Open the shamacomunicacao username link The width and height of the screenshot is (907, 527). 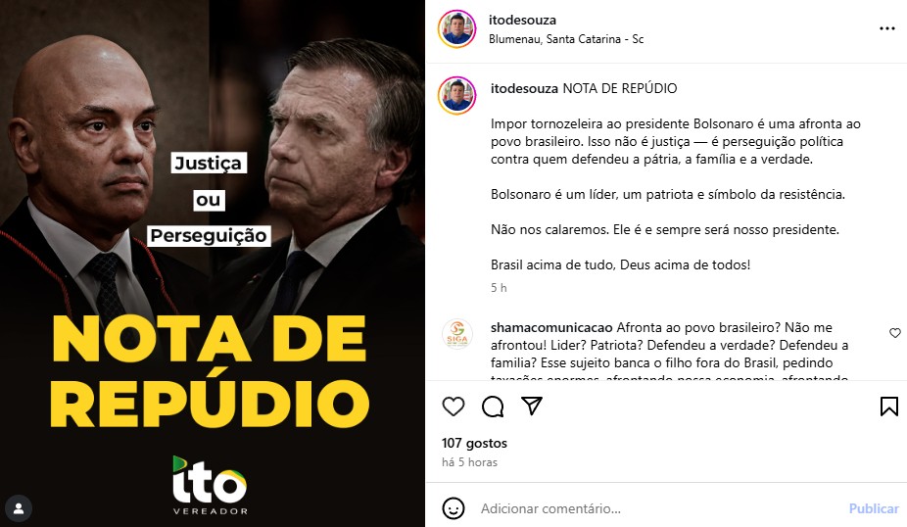(551, 327)
